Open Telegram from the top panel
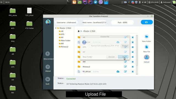Screen dimensions: 176x99 [95, 2]
